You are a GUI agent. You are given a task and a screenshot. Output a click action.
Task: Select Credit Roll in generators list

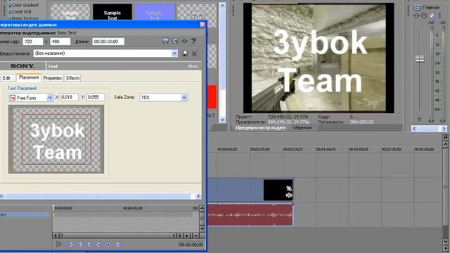[21, 12]
